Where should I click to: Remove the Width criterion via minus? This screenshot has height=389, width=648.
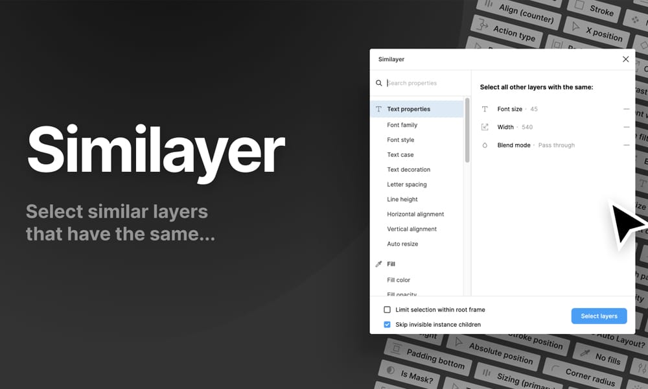pos(626,127)
